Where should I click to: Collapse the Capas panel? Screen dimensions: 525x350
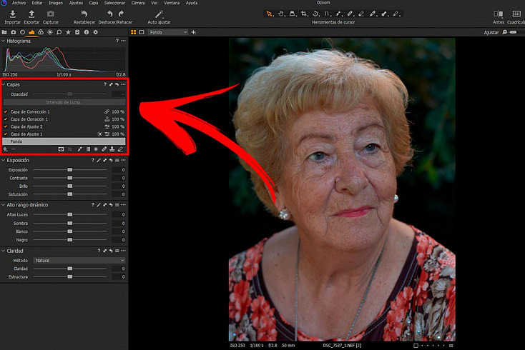point(4,84)
